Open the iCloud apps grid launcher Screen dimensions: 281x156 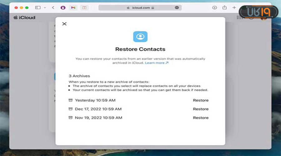(239, 18)
